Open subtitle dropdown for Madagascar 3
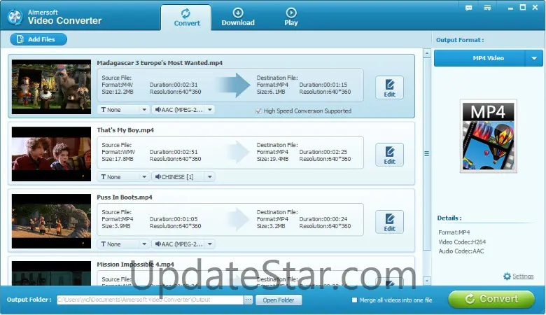This screenshot has width=546, height=315. pyautogui.click(x=123, y=110)
